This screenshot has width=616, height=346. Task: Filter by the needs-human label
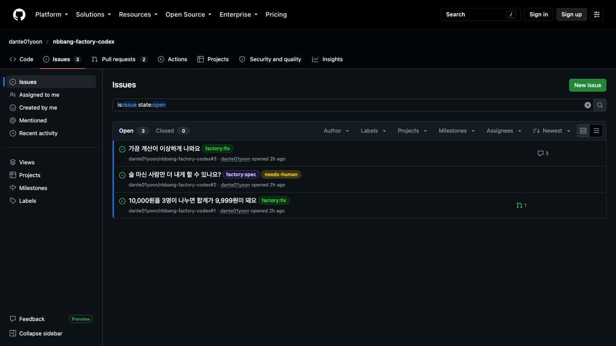(281, 174)
